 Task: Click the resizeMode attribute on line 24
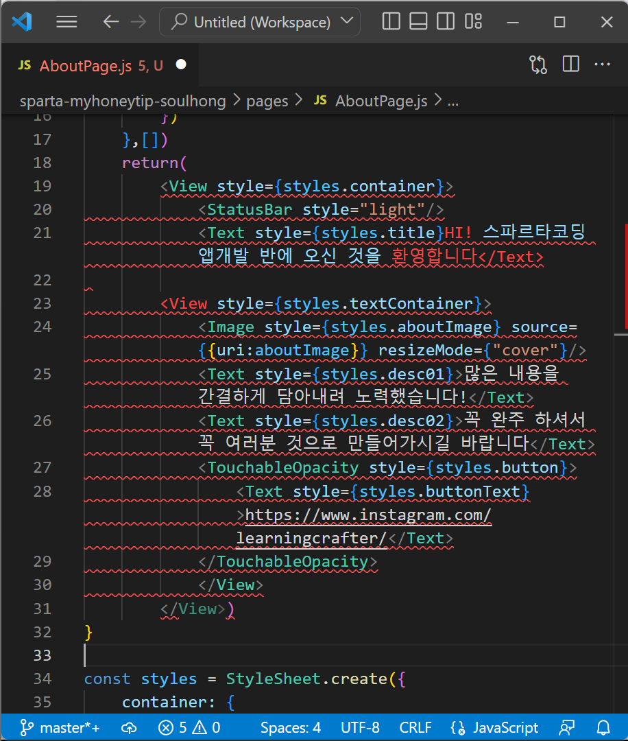pyautogui.click(x=426, y=351)
